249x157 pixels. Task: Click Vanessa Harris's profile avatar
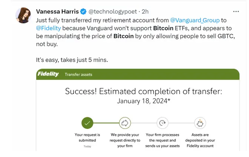(x=23, y=15)
